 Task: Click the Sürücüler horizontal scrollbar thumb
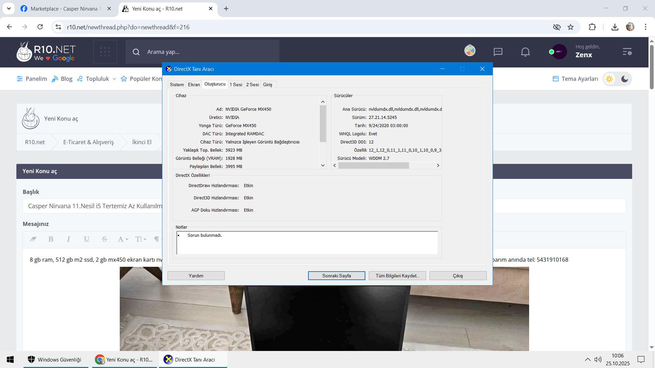(x=374, y=166)
